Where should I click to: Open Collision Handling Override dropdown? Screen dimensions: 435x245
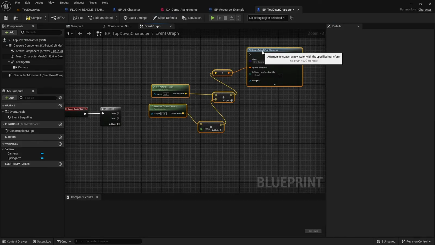pyautogui.click(x=267, y=75)
